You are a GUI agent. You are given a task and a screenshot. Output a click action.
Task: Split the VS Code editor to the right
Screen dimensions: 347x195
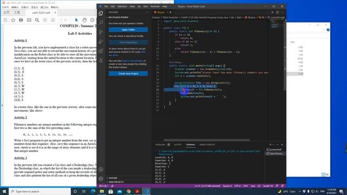(x=277, y=12)
